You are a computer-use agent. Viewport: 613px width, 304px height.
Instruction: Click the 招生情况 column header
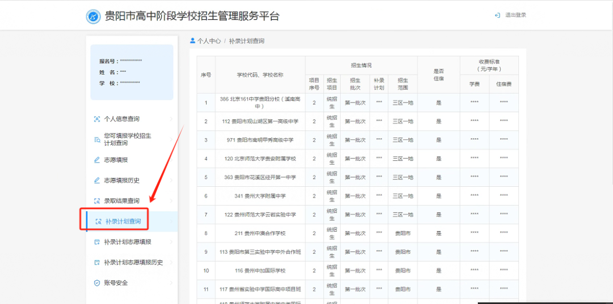point(361,65)
